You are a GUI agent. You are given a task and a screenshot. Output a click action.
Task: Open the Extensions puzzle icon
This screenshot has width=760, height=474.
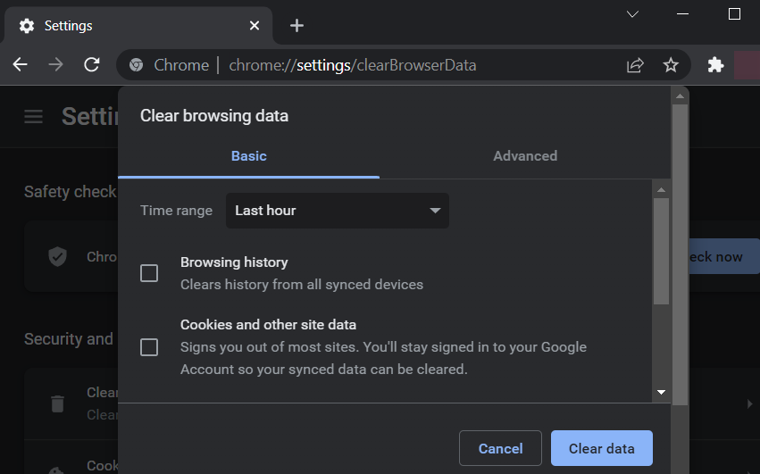pos(715,65)
